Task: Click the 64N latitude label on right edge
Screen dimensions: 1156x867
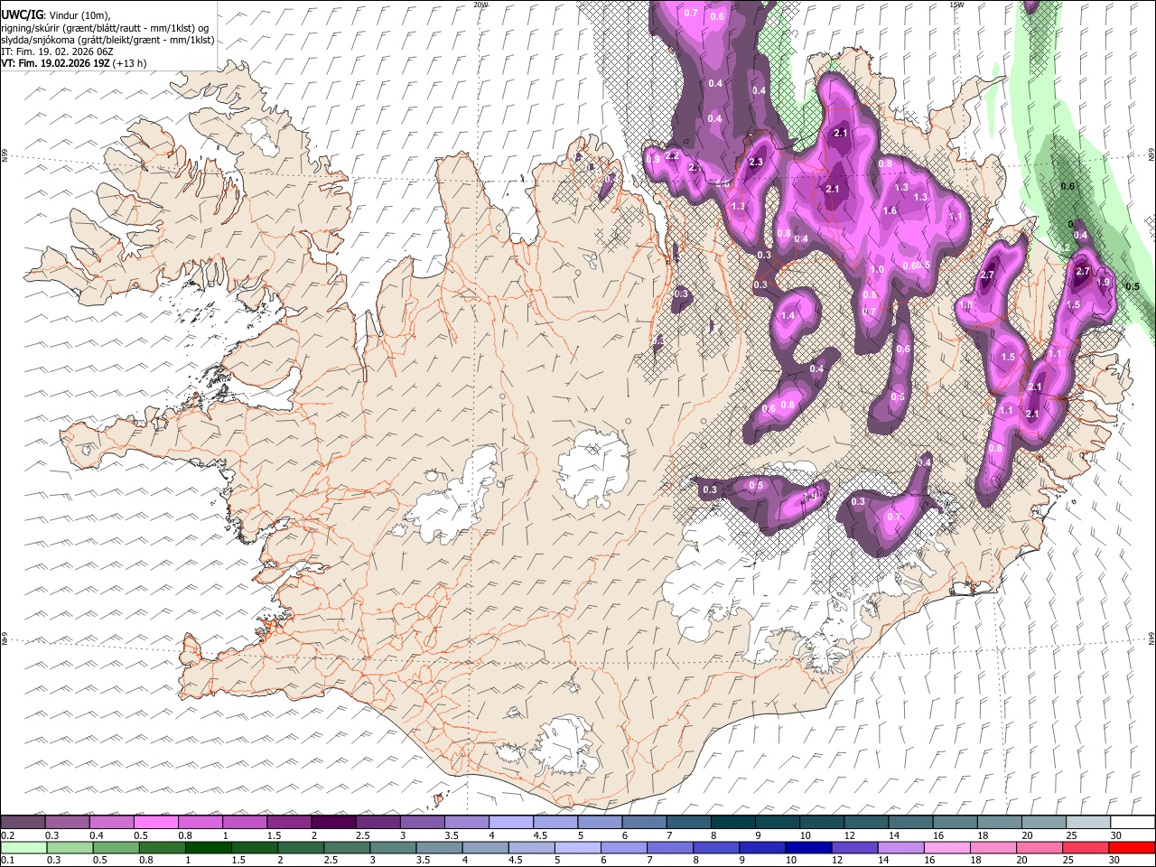Action: (x=1151, y=637)
